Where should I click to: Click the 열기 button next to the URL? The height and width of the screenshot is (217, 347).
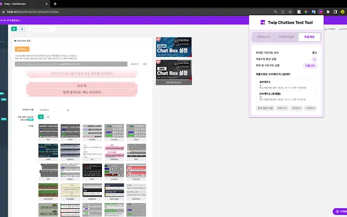tap(145, 64)
